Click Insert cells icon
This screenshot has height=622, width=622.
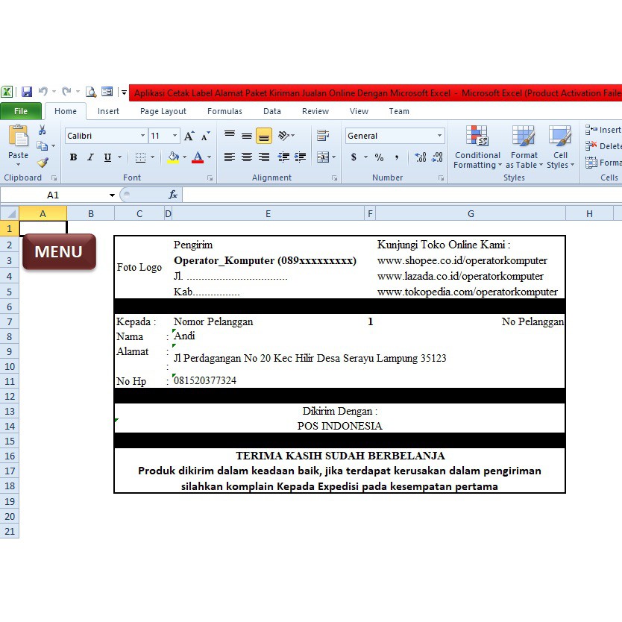point(591,130)
